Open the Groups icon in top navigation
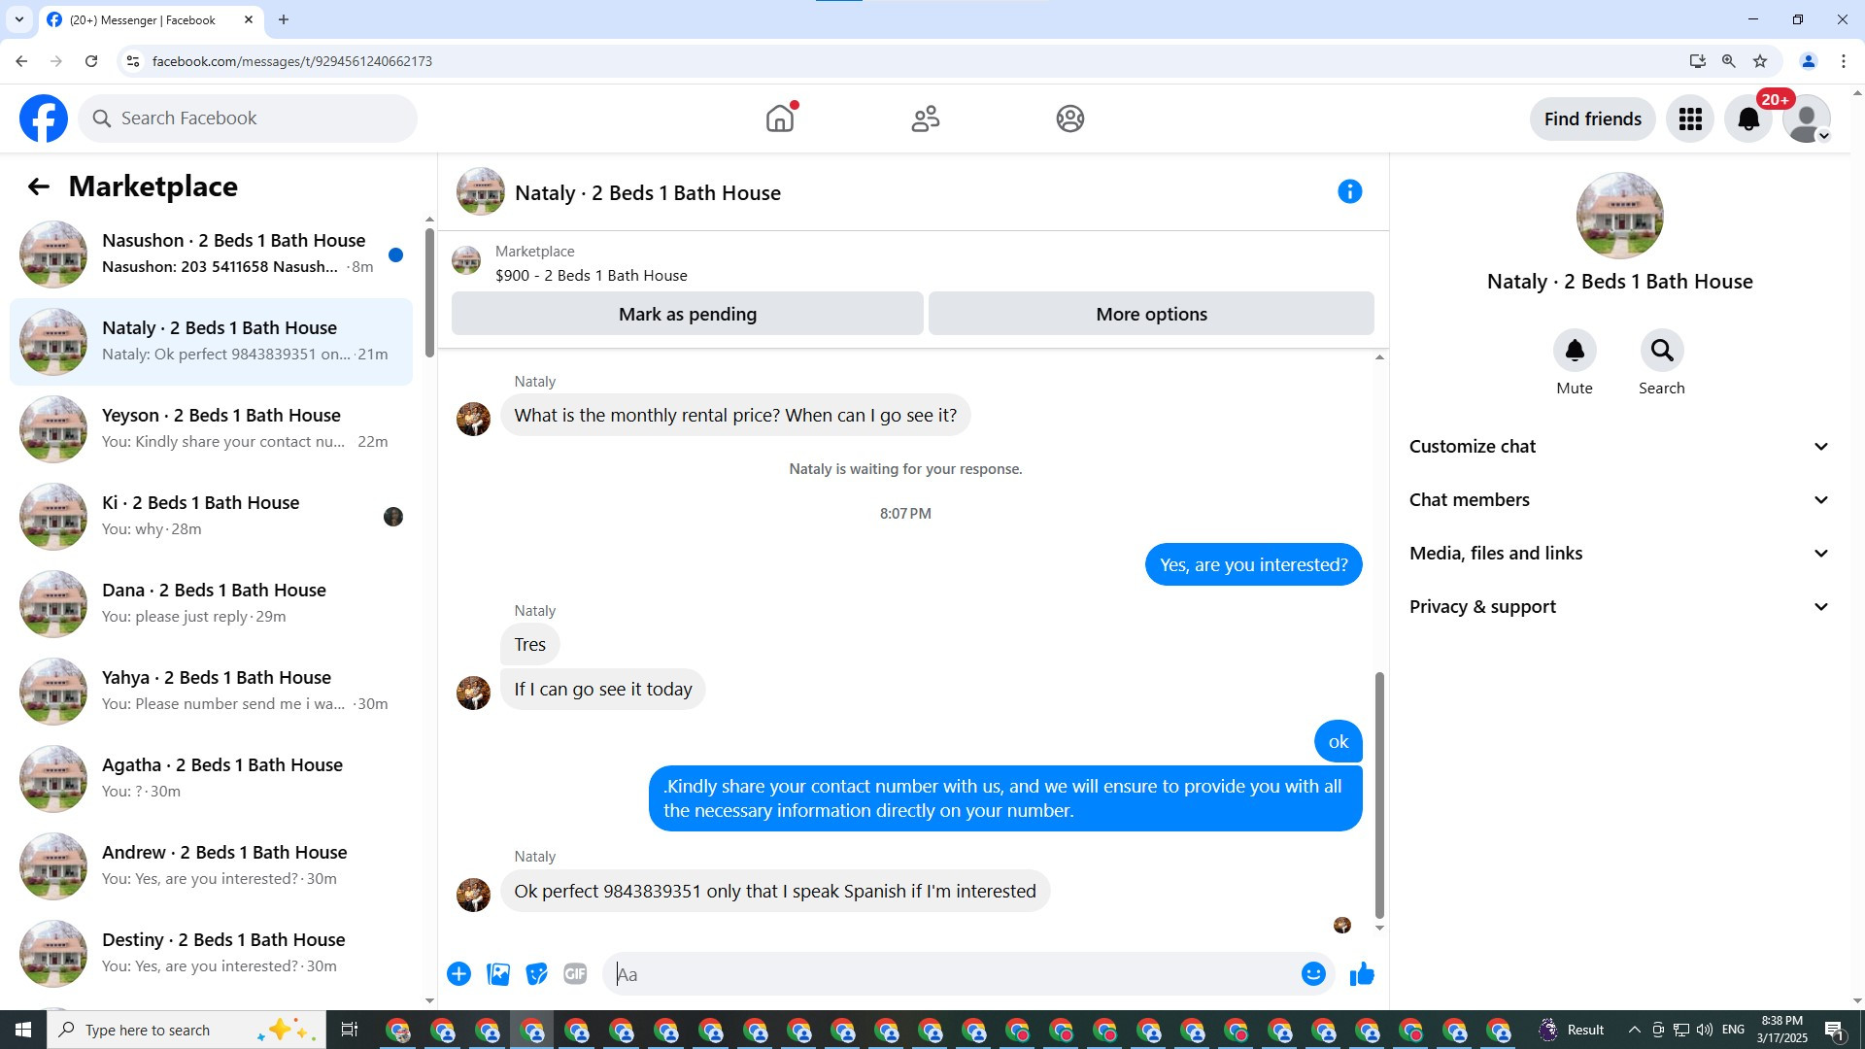Screen dimensions: 1865x1049 click(x=1070, y=118)
